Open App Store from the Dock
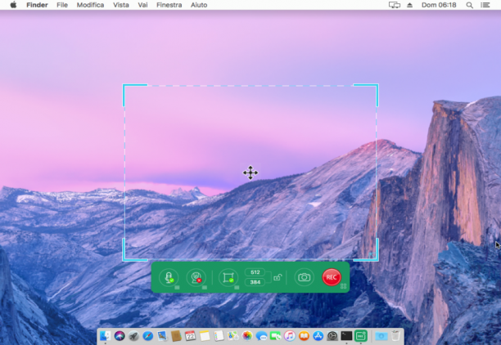 coord(318,336)
